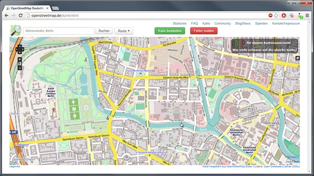Click the Otto-Suhr-Allee street label
Image resolution: width=314 pixels, height=176 pixels.
coord(130,144)
